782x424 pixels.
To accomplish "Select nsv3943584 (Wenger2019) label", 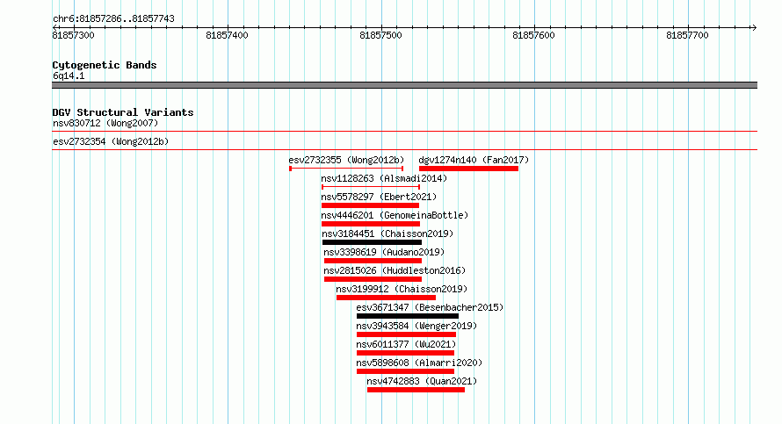I will point(416,326).
